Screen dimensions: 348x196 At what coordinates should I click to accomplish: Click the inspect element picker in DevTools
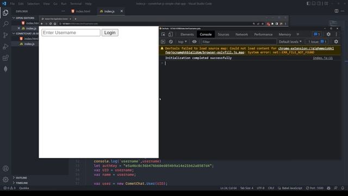pos(163,34)
